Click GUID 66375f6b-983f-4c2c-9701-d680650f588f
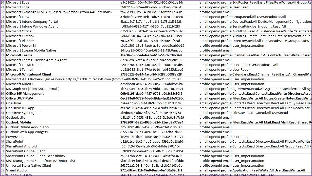 click(x=159, y=41)
